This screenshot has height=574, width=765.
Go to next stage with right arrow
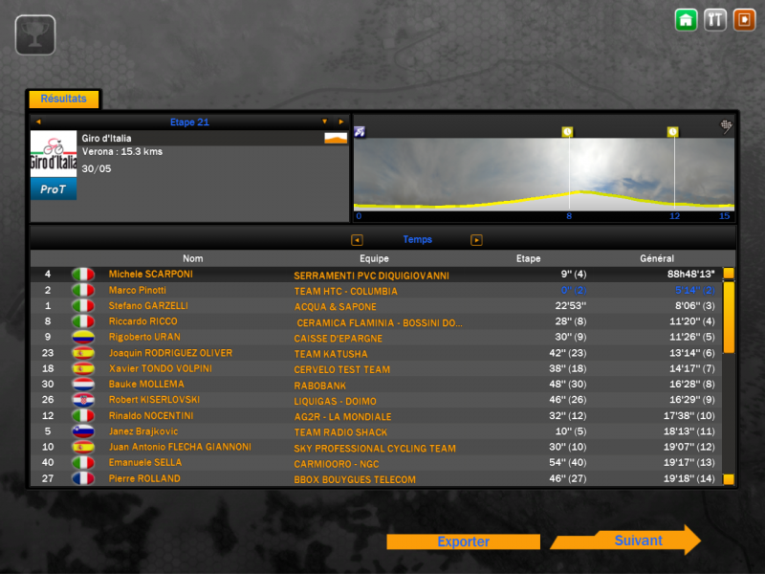point(341,121)
